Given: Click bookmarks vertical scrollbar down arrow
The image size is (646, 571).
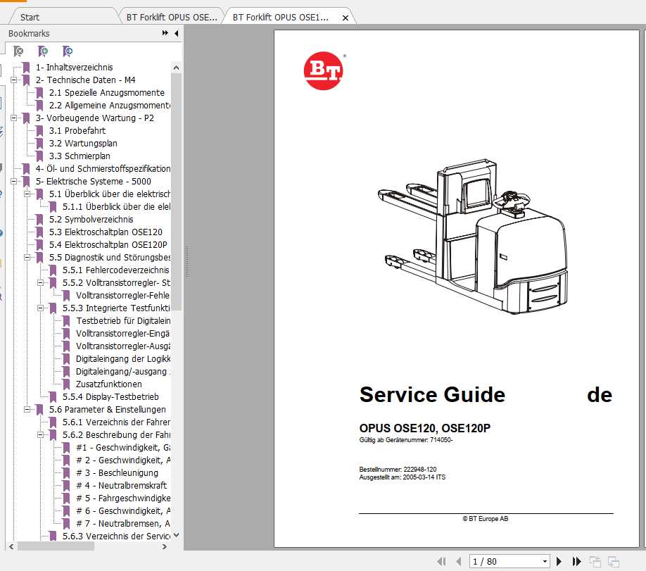Looking at the screenshot, I should [177, 535].
